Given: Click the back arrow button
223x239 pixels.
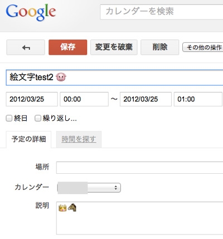Looking at the screenshot, I should point(26,47).
